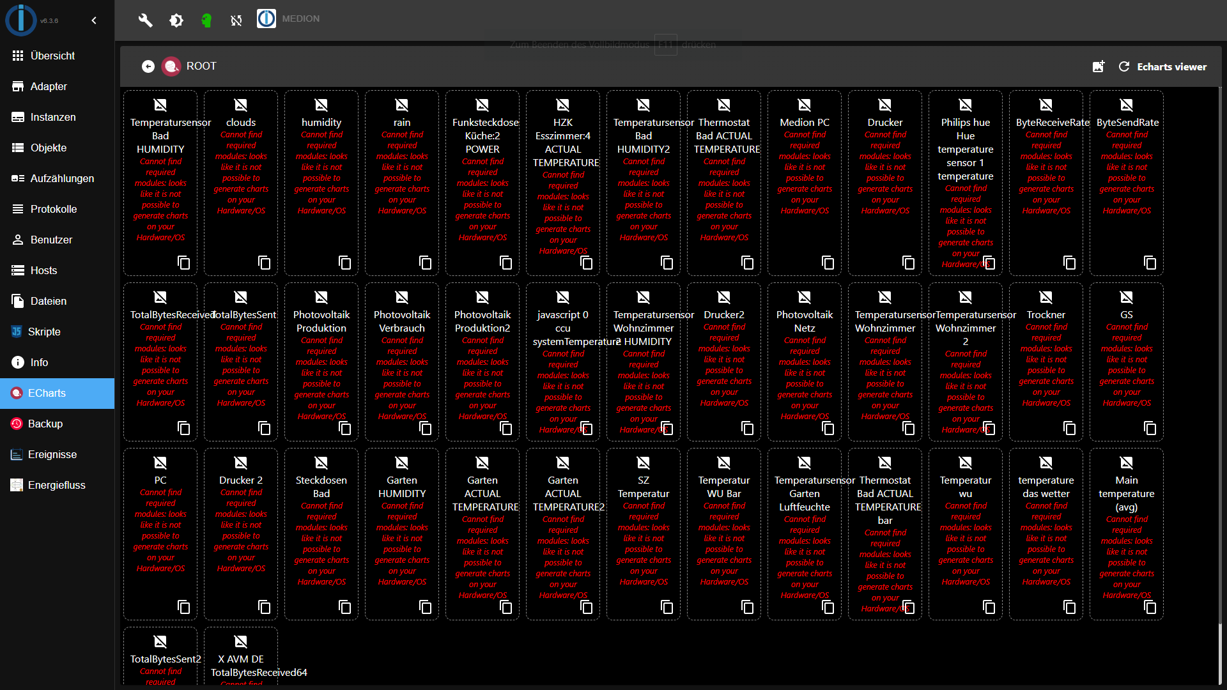Click the MEDION host logo icon
1227x690 pixels.
[266, 19]
